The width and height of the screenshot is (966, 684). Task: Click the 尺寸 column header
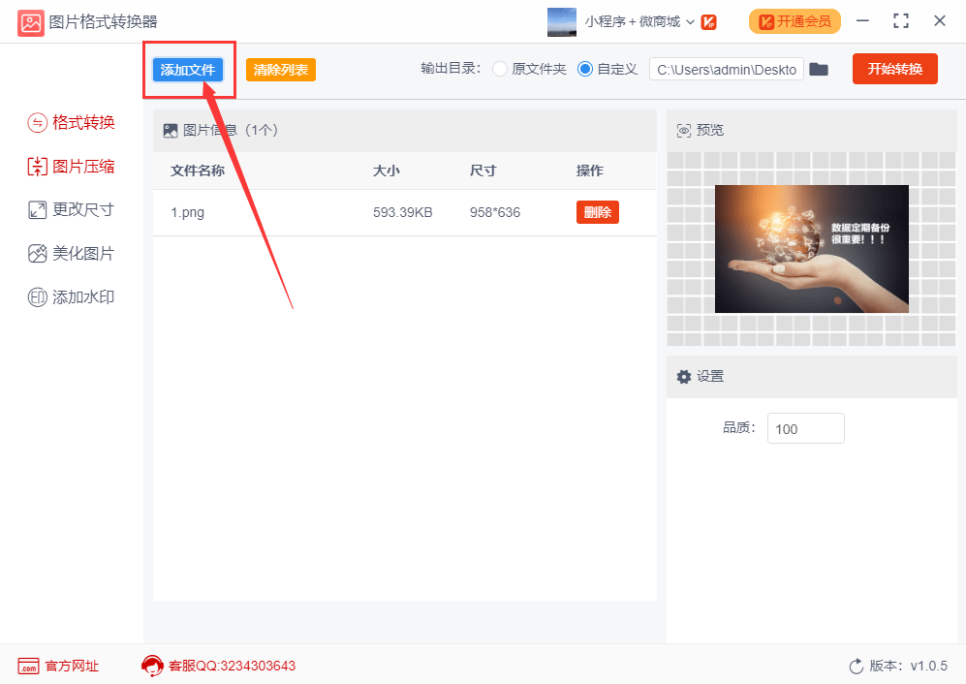[483, 171]
